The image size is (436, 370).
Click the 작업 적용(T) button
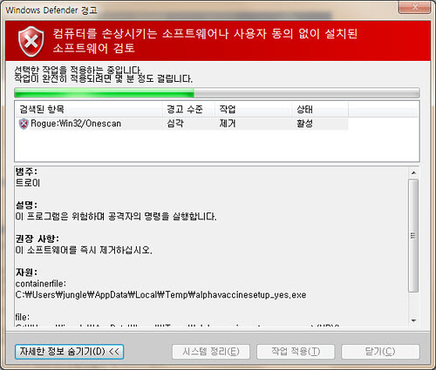[x=296, y=352]
